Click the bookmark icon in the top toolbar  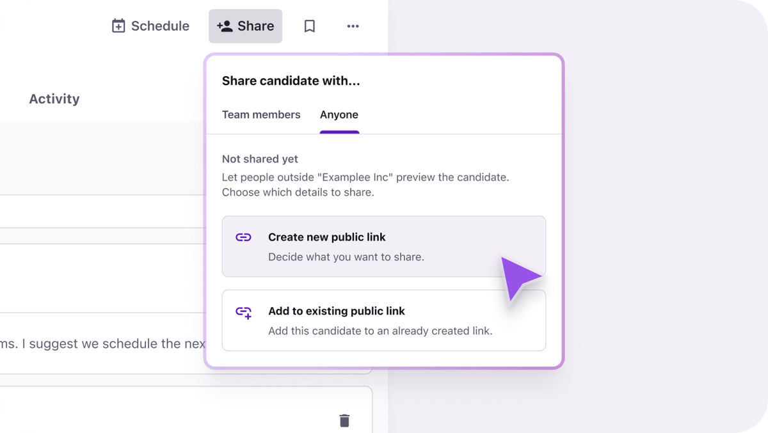click(310, 26)
